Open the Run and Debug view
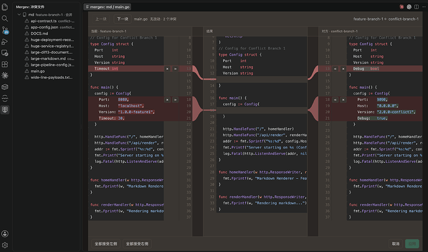Image resolution: width=428 pixels, height=252 pixels. [4, 41]
